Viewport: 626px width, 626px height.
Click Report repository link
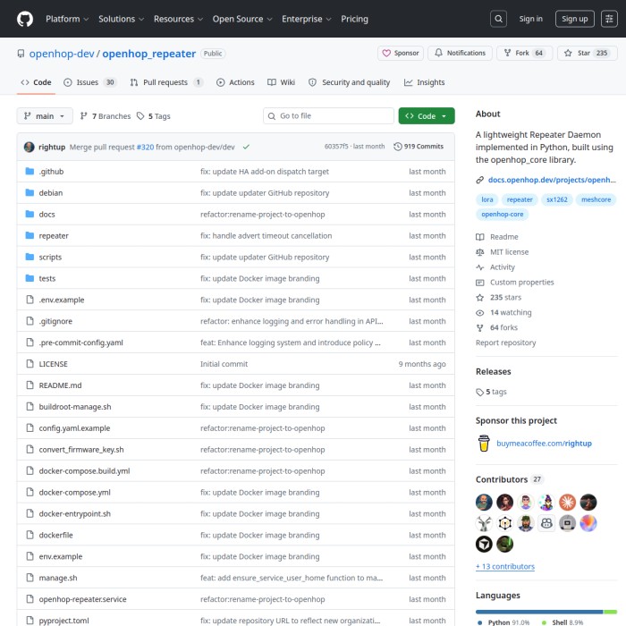tap(505, 343)
